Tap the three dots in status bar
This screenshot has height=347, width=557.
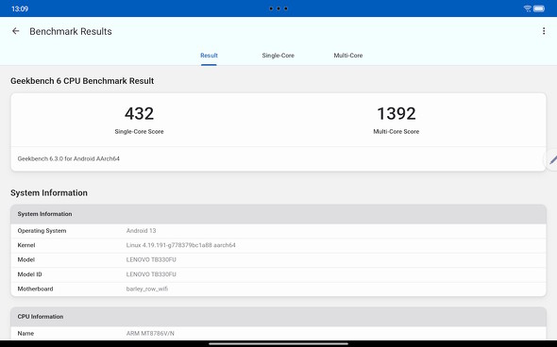click(x=278, y=8)
